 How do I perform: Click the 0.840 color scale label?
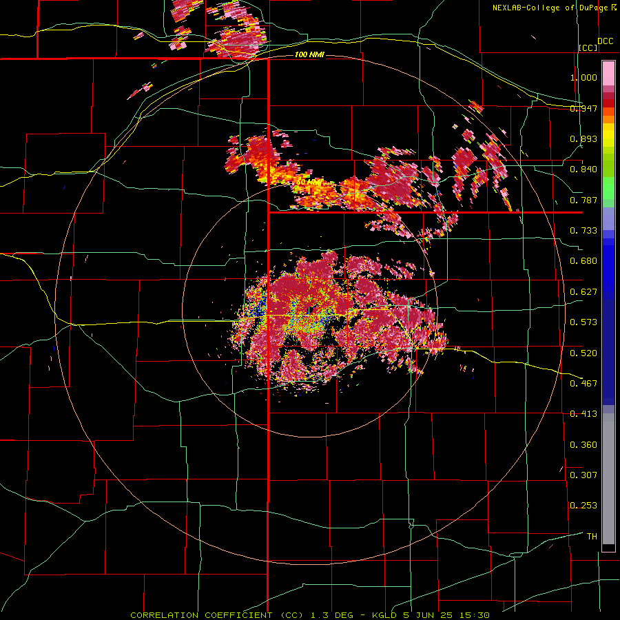[x=583, y=169]
